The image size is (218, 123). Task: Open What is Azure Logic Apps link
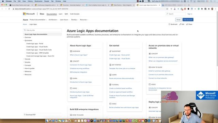pos(79,55)
